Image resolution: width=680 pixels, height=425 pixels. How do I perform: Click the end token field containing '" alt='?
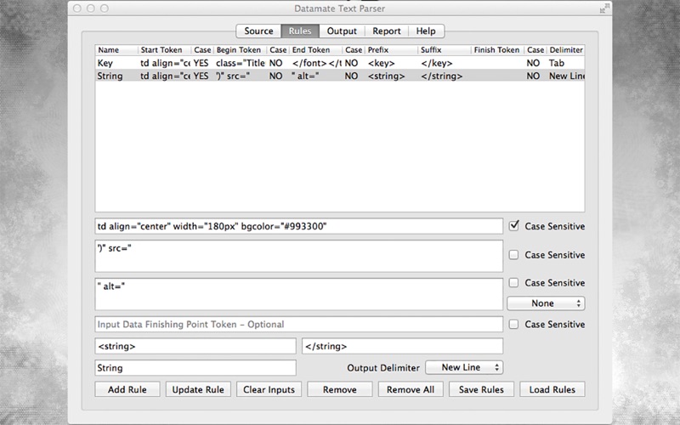(x=299, y=294)
